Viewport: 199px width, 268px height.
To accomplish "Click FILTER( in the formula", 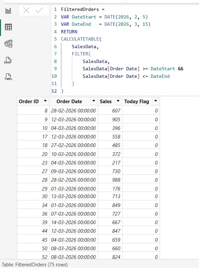I will [x=81, y=54].
